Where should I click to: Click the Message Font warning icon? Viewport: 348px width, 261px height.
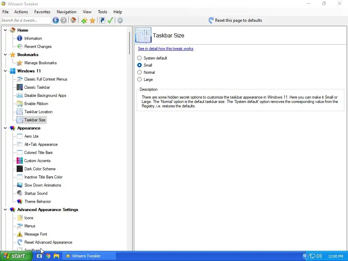pos(19,234)
